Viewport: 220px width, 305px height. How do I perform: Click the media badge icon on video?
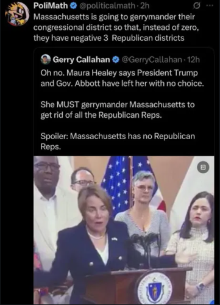203,167
